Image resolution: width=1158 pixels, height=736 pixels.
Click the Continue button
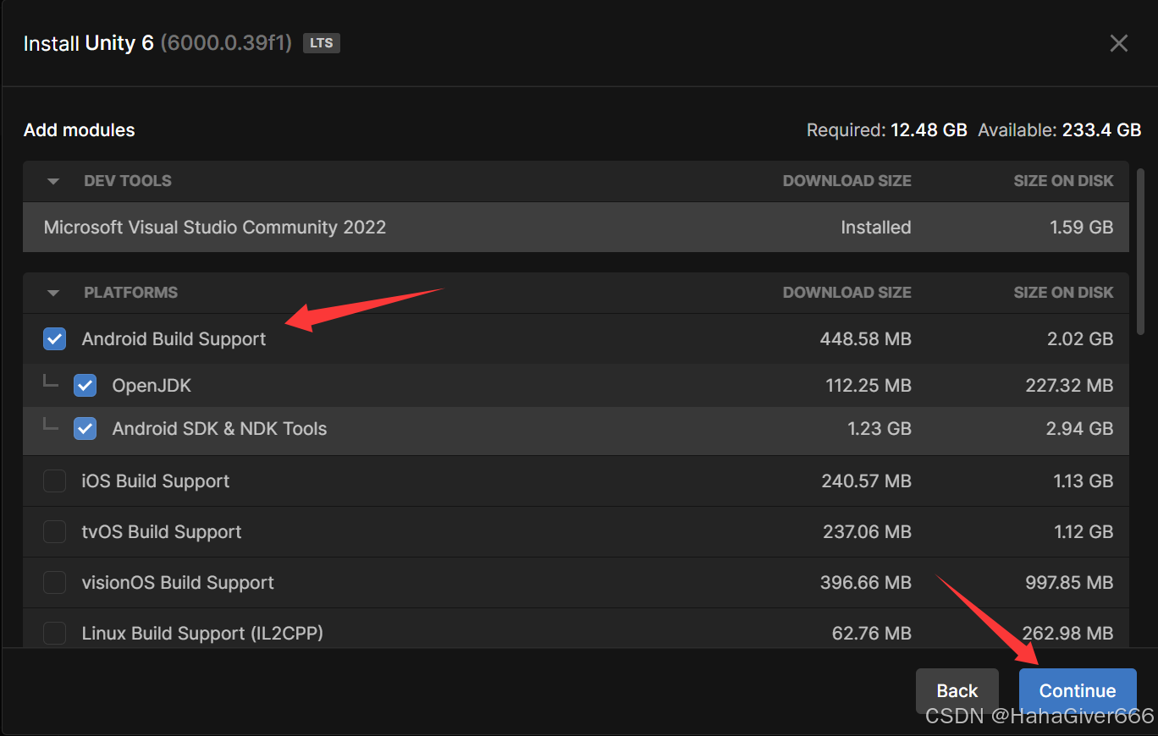point(1078,691)
